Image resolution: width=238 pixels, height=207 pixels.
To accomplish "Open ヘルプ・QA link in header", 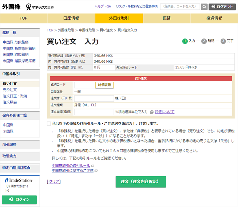I will (x=103, y=6).
